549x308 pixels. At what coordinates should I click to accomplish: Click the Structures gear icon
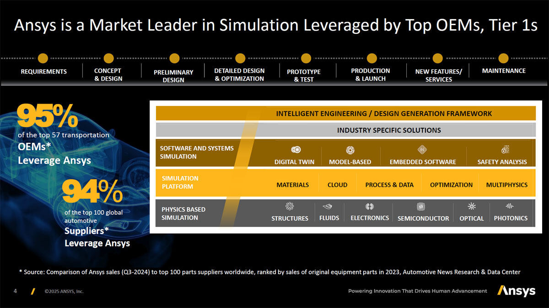[290, 206]
